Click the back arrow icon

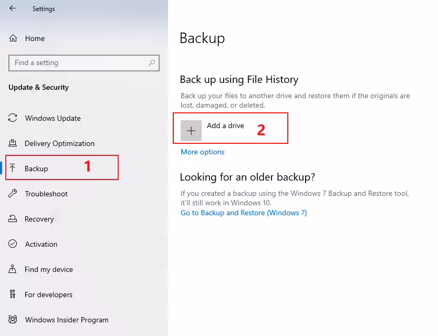(13, 8)
